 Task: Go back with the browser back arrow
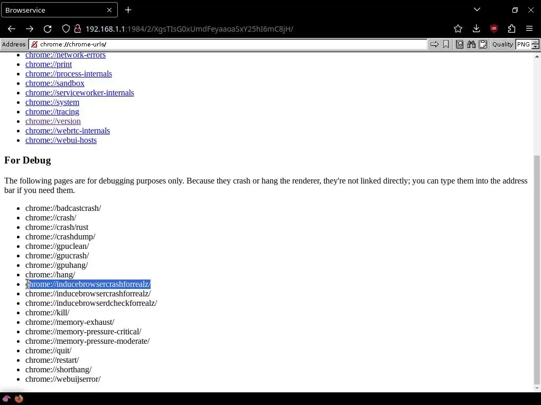click(x=12, y=29)
